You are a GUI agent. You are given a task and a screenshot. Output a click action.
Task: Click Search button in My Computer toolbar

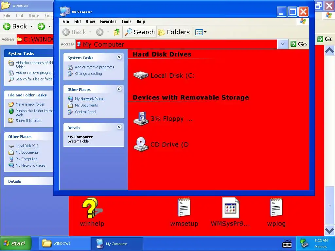(x=140, y=32)
